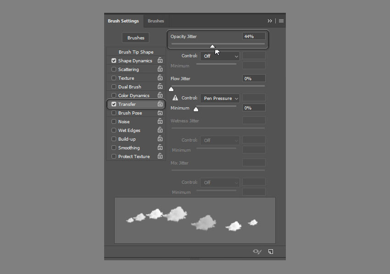The width and height of the screenshot is (390, 274).
Task: Switch to the Brushes tab
Action: pos(156,21)
